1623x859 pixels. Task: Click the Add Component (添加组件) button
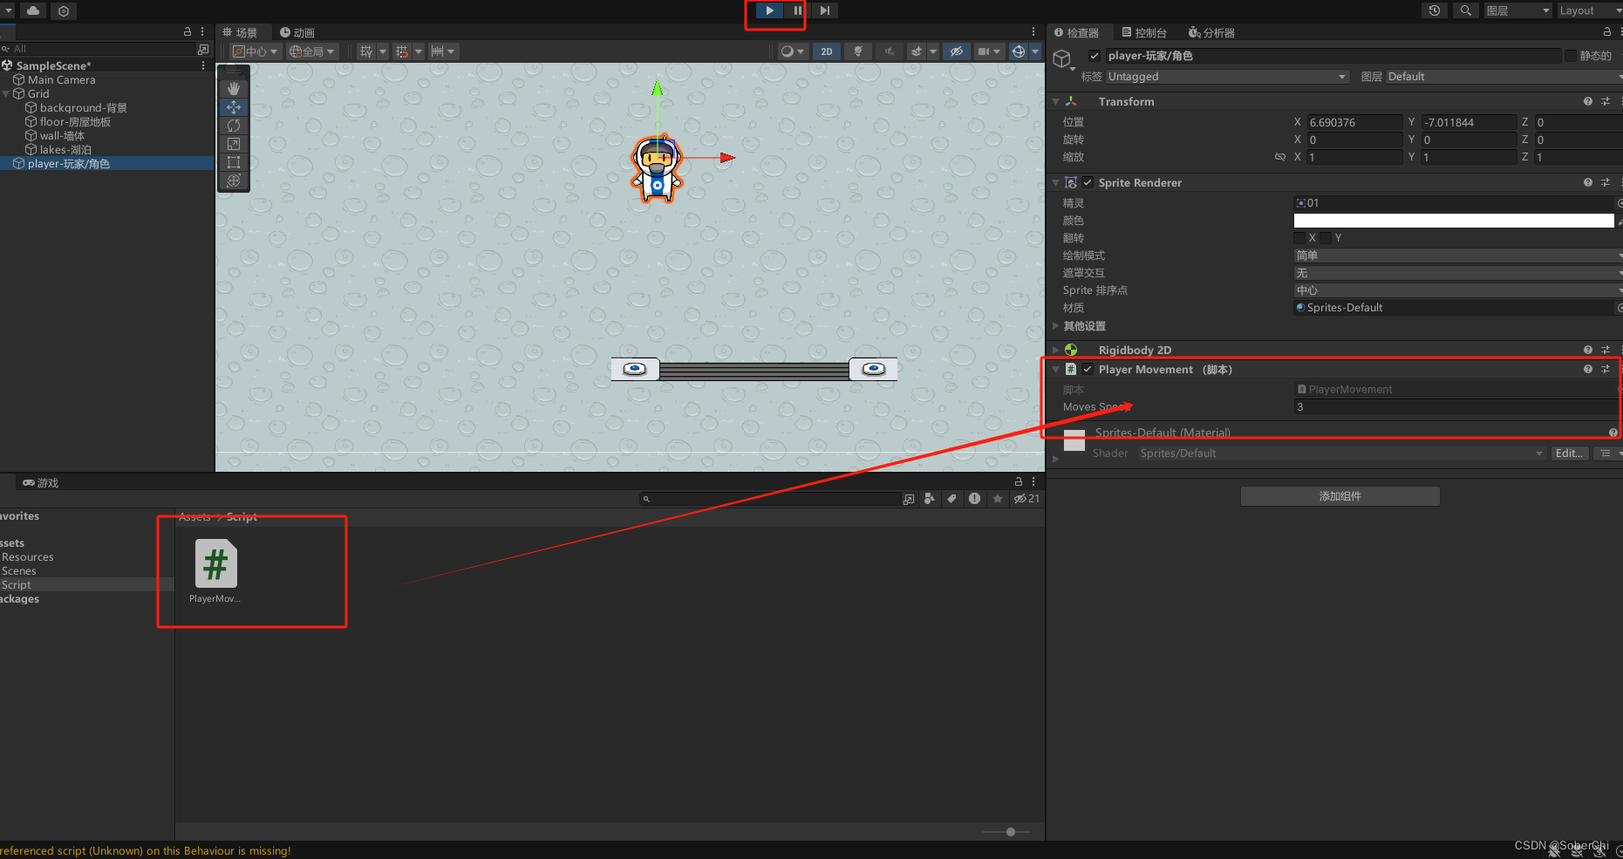[1340, 496]
